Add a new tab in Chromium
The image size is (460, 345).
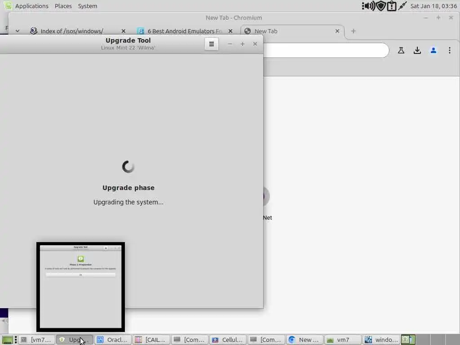353,31
